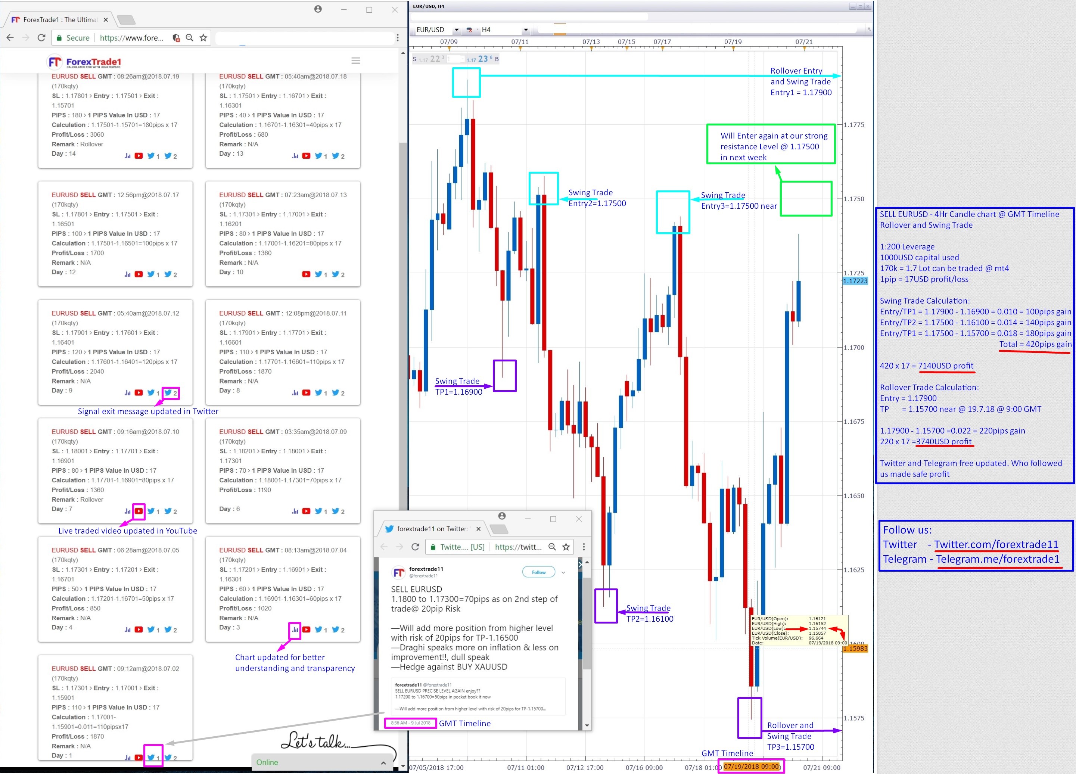Click the S sell price button on chart
This screenshot has height=774, width=1076.
(x=428, y=59)
